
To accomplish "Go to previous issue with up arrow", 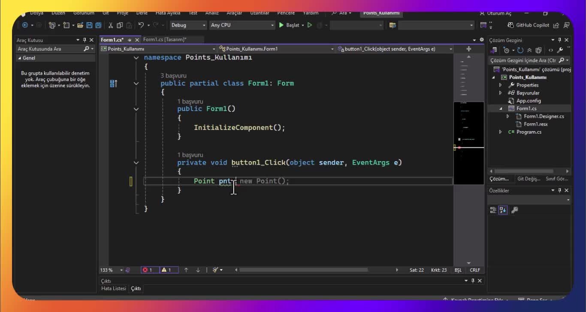I will pyautogui.click(x=186, y=270).
